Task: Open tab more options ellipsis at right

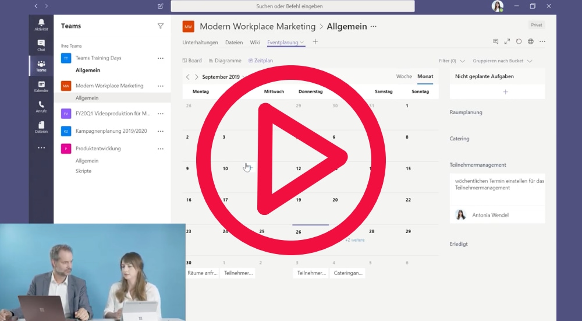Action: 542,41
